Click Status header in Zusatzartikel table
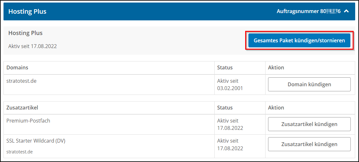This screenshot has width=359, height=162. [224, 108]
